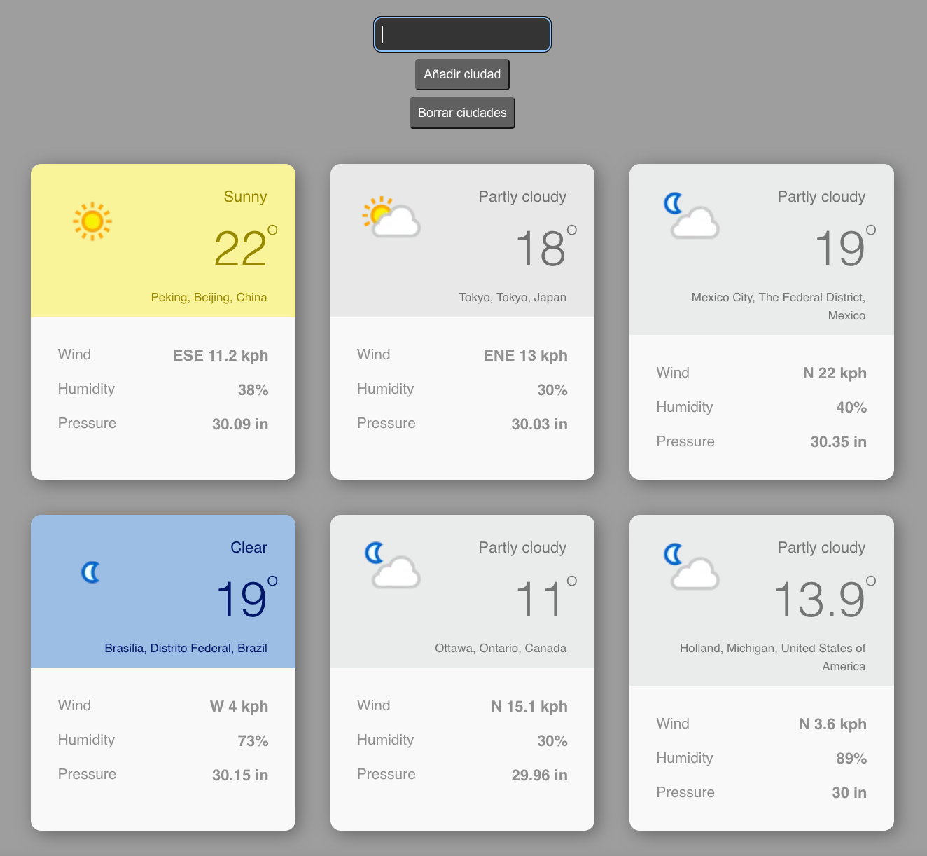Click the 89% humidity value
Viewport: 927px width, 856px height.
(x=851, y=759)
